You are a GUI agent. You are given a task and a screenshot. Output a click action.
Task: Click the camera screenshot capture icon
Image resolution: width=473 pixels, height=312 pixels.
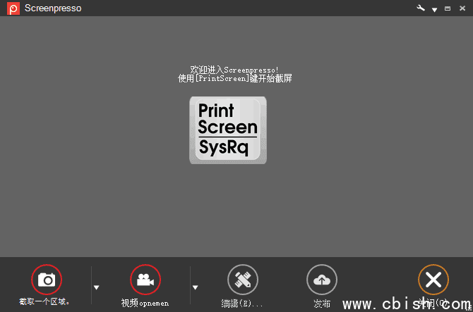click(x=47, y=280)
